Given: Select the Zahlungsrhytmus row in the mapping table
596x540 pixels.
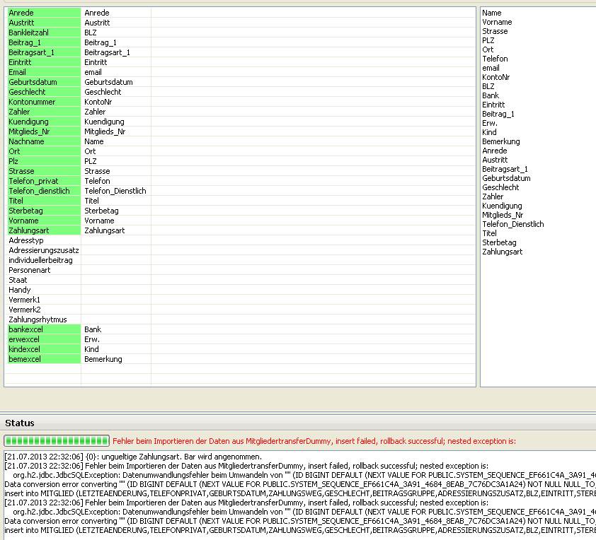Looking at the screenshot, I should coord(42,319).
